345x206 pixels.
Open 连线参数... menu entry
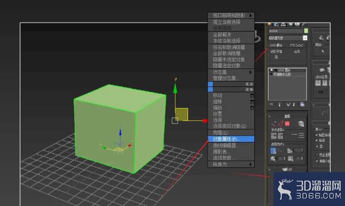pyautogui.click(x=231, y=158)
